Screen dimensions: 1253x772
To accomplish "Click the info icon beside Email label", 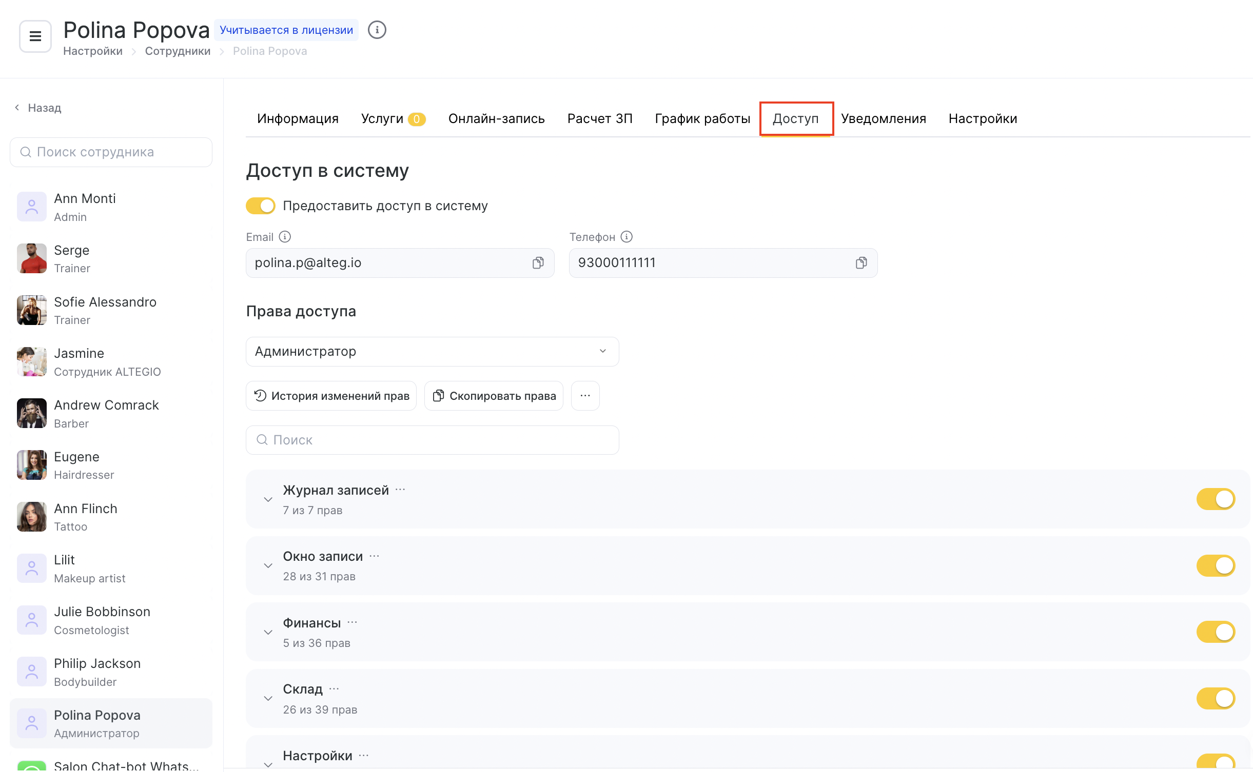I will 285,237.
